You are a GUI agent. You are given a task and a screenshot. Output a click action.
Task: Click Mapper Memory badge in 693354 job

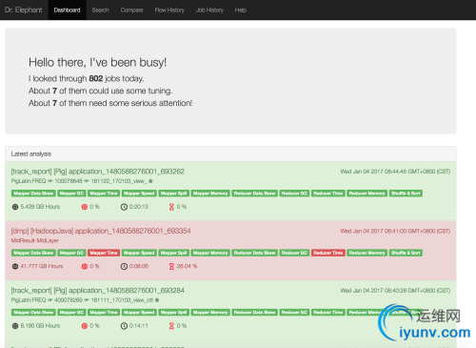pyautogui.click(x=210, y=253)
